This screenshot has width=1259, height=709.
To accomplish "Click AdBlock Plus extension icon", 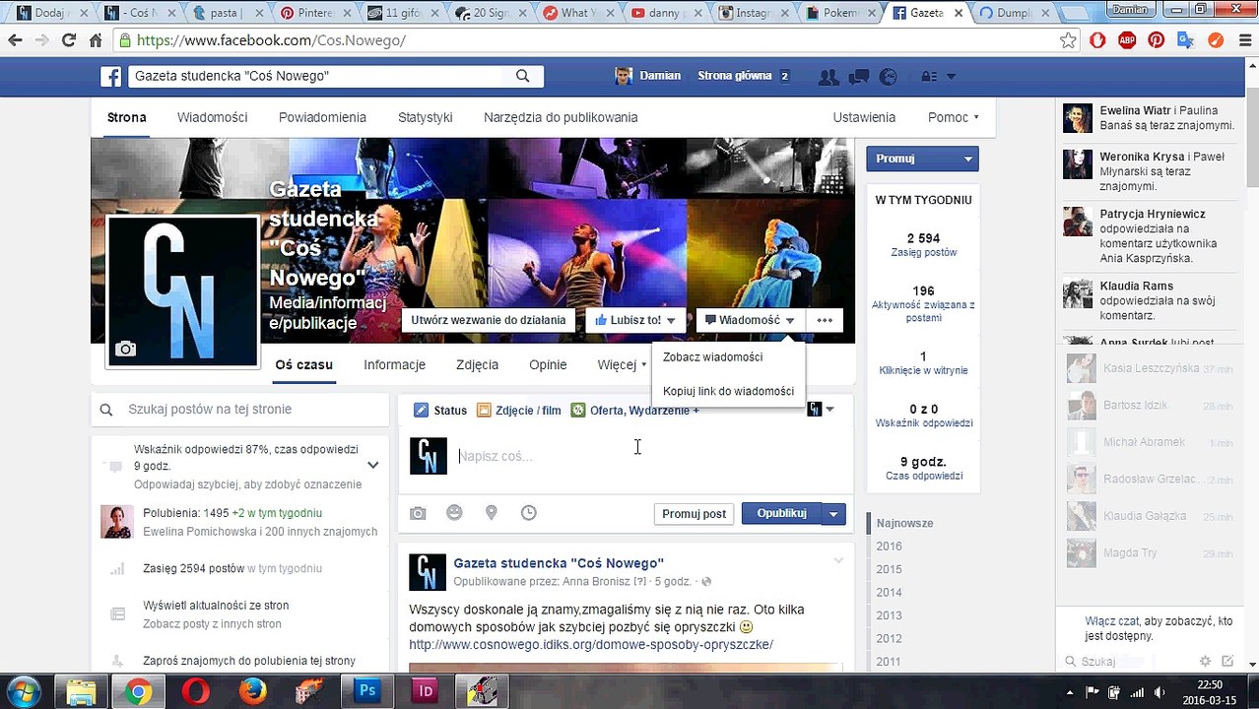I will [x=1127, y=40].
